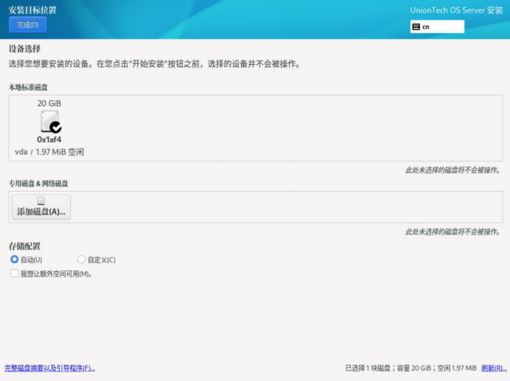The height and width of the screenshot is (381, 510).
Task: Click the 0x1af4 disk name label
Action: (x=49, y=139)
